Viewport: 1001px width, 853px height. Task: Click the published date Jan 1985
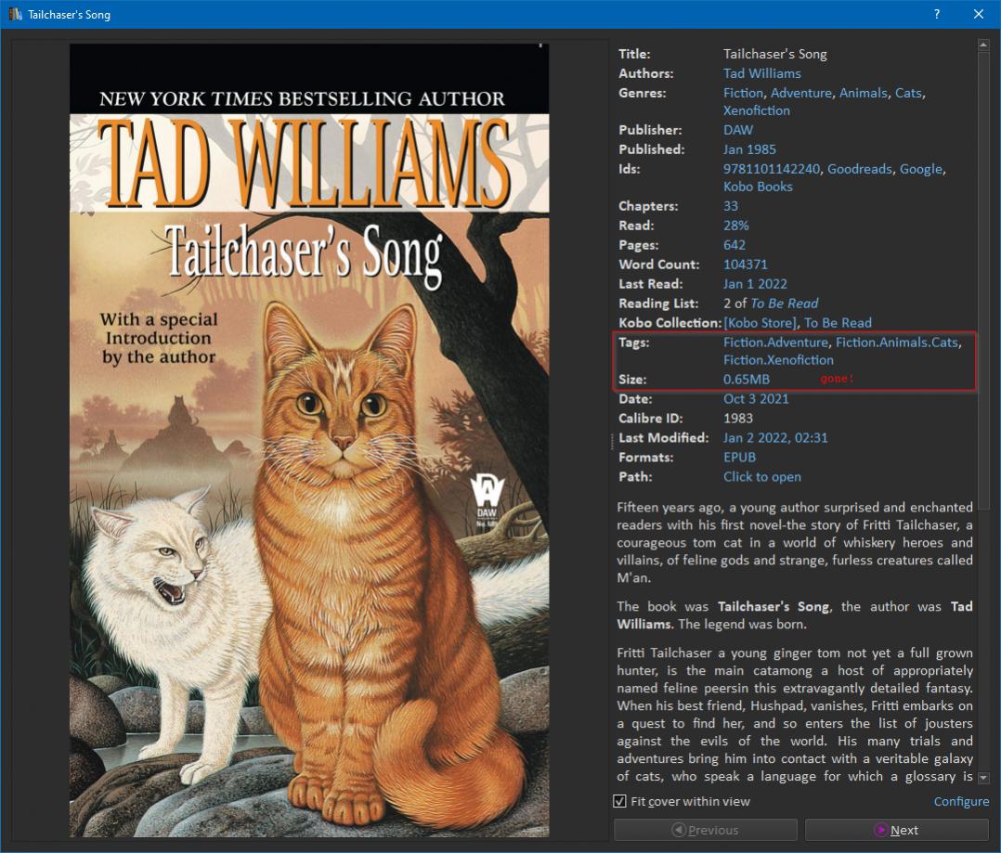pyautogui.click(x=749, y=149)
